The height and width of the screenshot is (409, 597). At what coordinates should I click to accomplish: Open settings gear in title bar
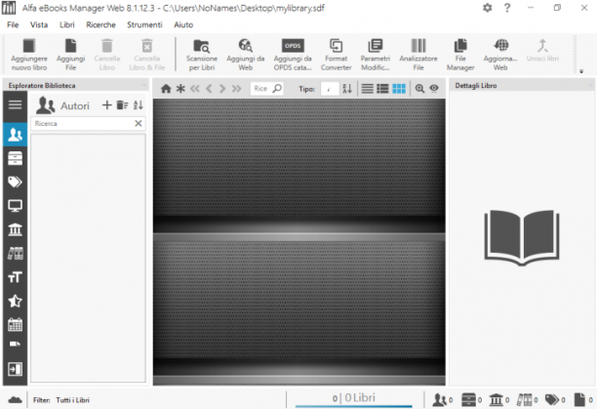click(x=487, y=8)
